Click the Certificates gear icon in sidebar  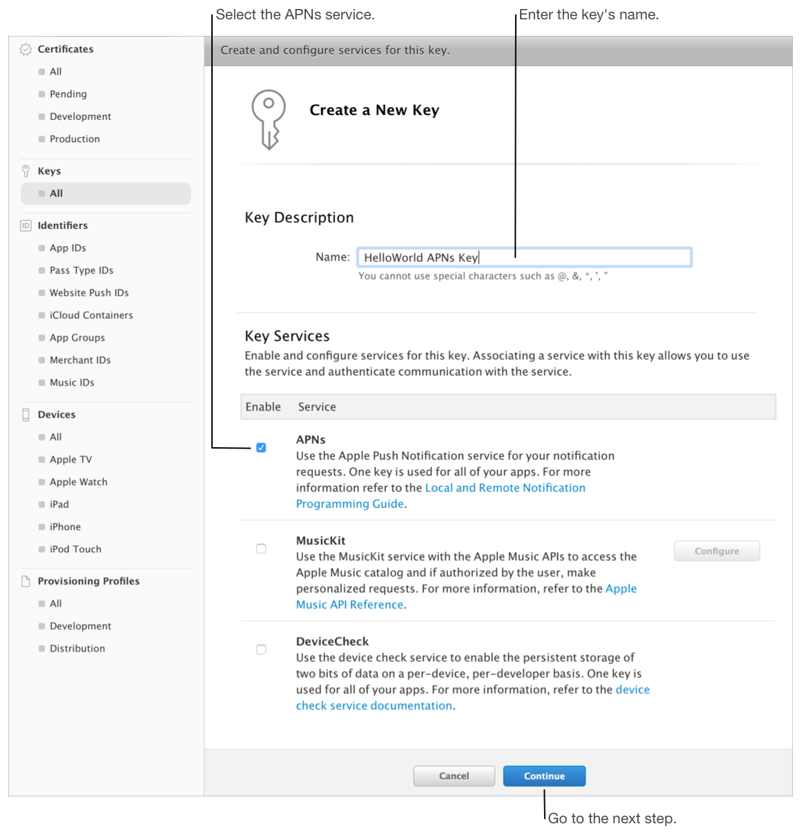click(26, 49)
